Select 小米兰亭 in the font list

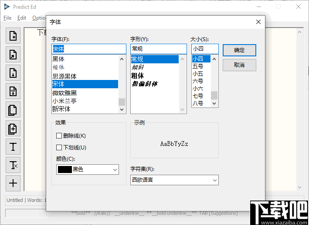[85, 101]
